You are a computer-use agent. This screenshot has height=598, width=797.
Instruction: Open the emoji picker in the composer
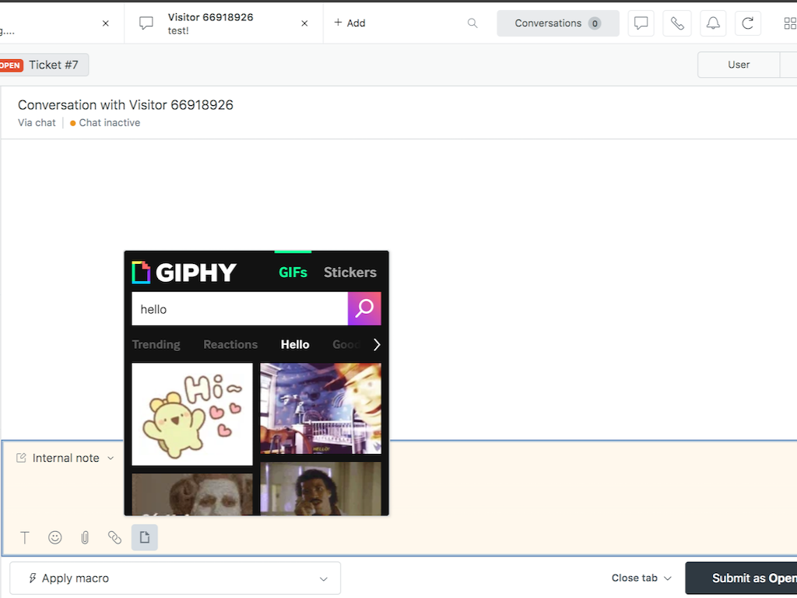54,537
